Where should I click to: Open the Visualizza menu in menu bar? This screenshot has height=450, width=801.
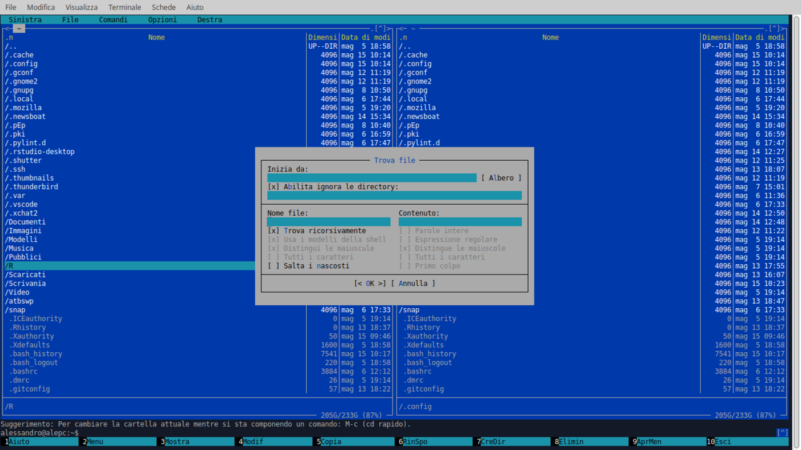81,7
